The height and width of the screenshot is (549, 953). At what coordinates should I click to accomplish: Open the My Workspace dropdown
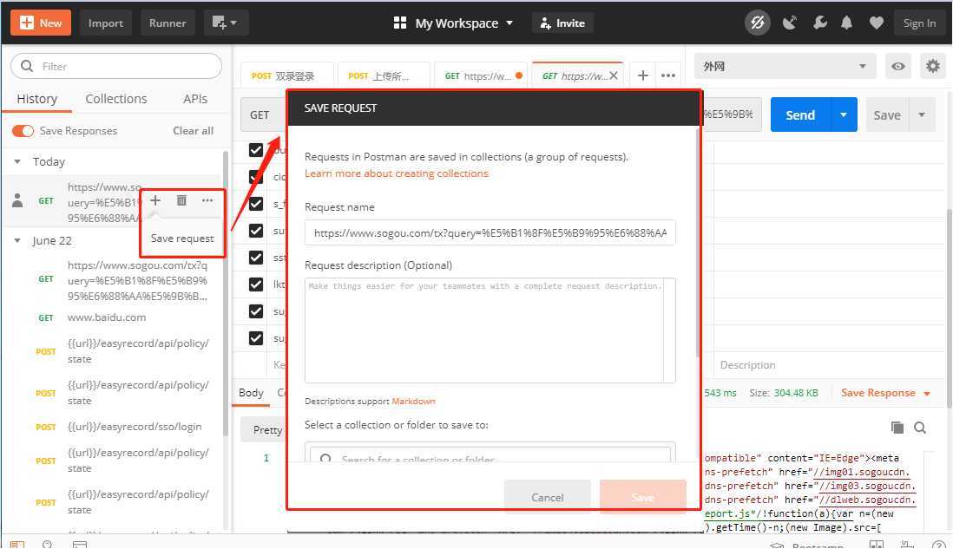pyautogui.click(x=453, y=23)
